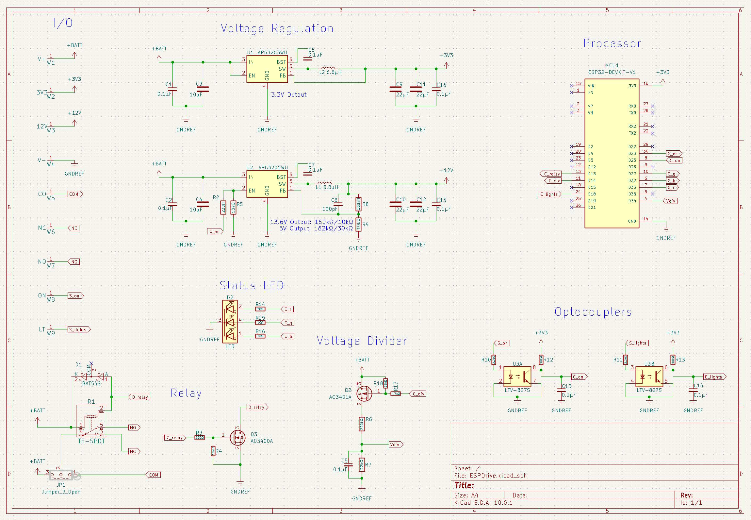Click the C_lights label at MCU pin D18
751x520 pixels.
(550, 194)
